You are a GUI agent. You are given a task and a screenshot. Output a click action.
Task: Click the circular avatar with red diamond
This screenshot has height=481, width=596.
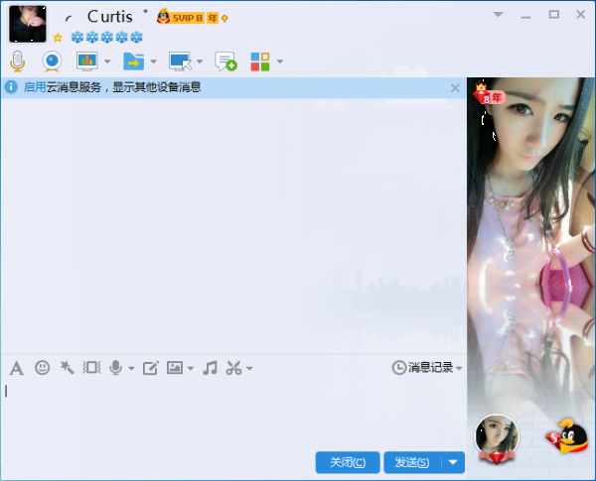[497, 438]
